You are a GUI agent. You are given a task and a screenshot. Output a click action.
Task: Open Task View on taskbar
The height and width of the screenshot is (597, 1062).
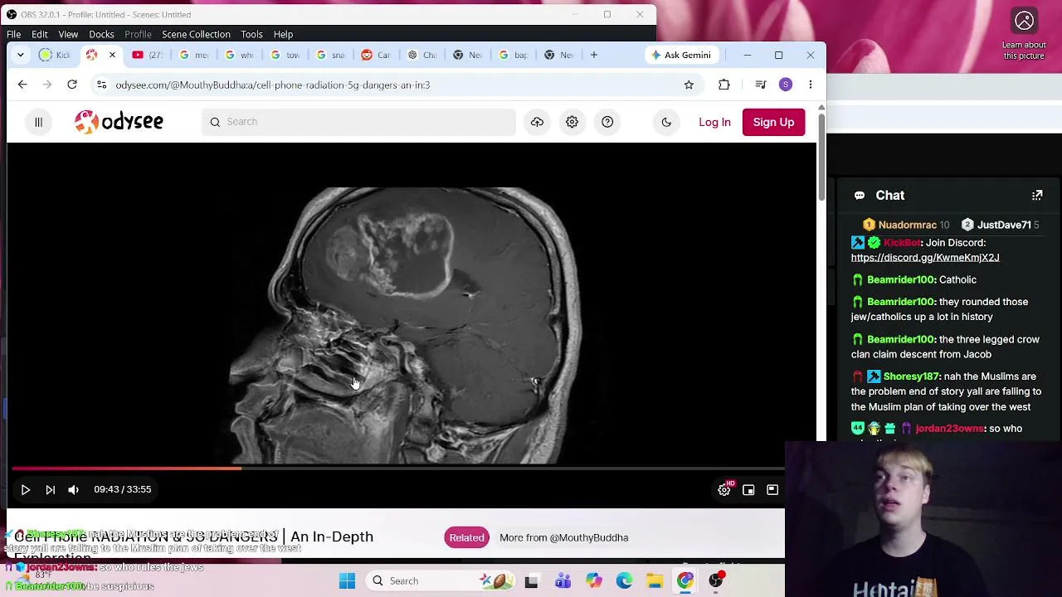pyautogui.click(x=531, y=581)
